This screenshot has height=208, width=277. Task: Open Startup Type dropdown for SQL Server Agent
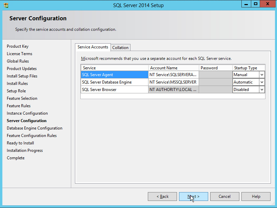coord(261,75)
